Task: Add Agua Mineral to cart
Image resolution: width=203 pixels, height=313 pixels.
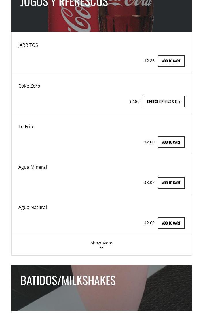Action: (171, 183)
